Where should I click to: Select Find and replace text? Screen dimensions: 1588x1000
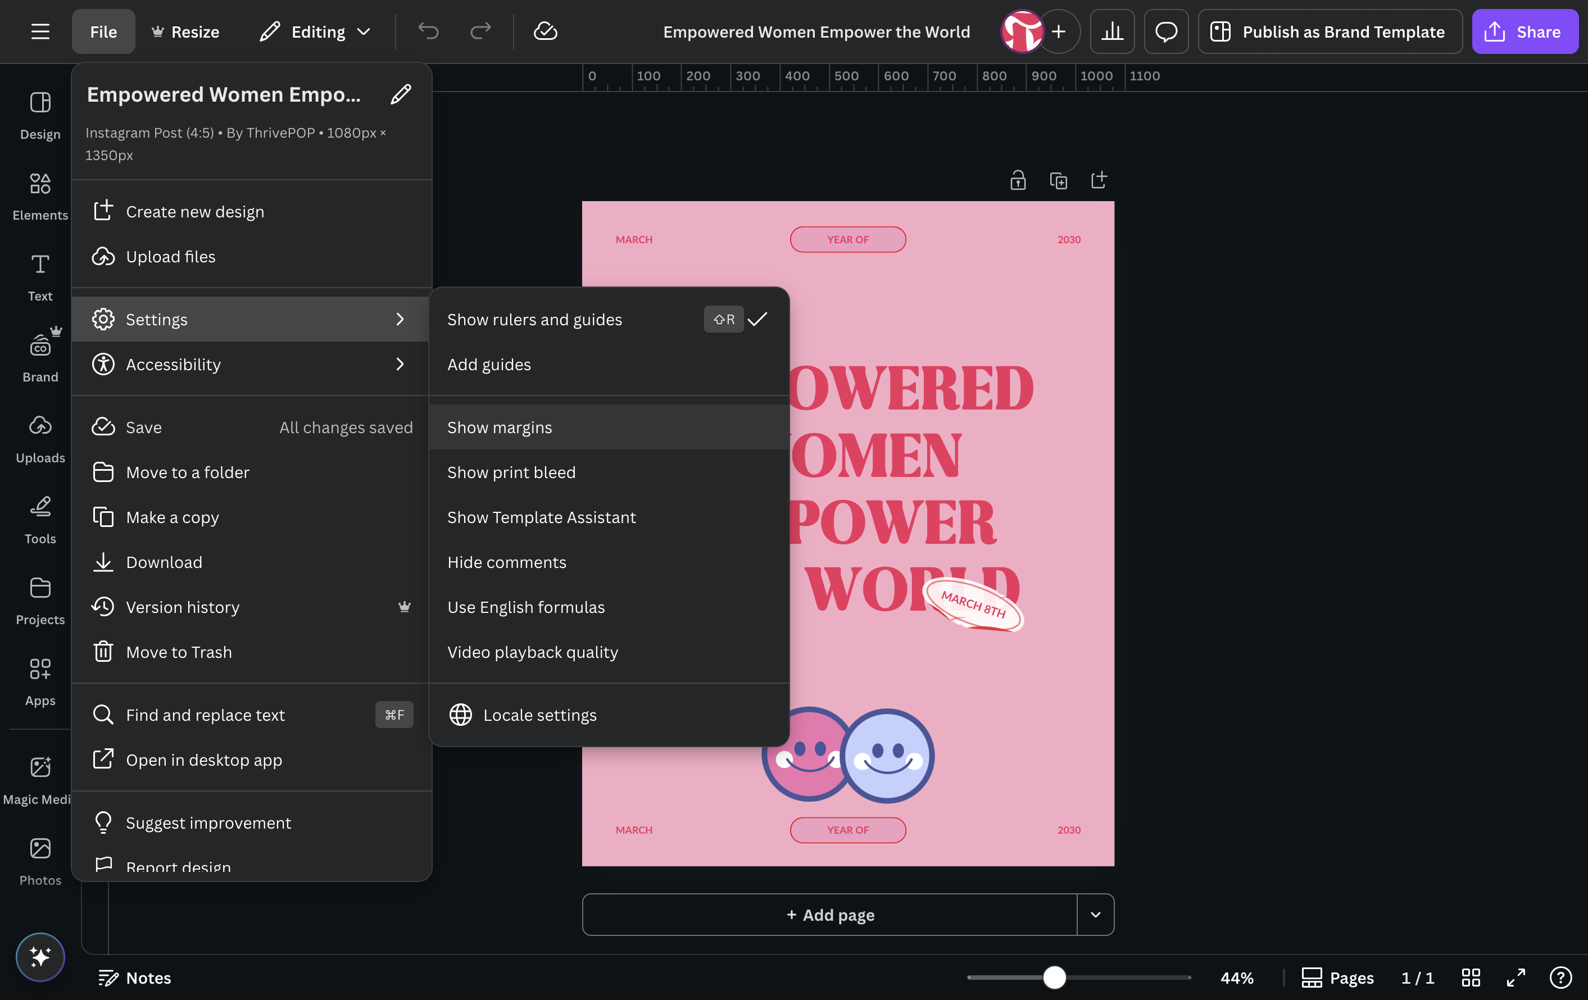tap(251, 715)
